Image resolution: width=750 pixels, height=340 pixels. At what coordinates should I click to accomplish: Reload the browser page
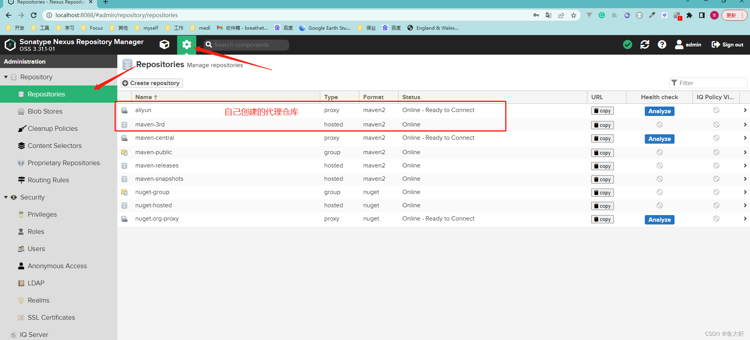pos(34,15)
